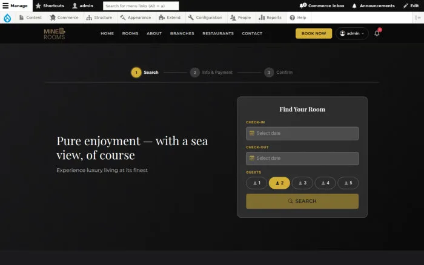This screenshot has width=424, height=265.
Task: Open the Check-out date picker
Action: pyautogui.click(x=302, y=159)
